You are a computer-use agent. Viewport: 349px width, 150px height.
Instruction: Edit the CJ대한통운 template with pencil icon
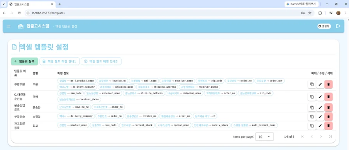click(x=320, y=97)
